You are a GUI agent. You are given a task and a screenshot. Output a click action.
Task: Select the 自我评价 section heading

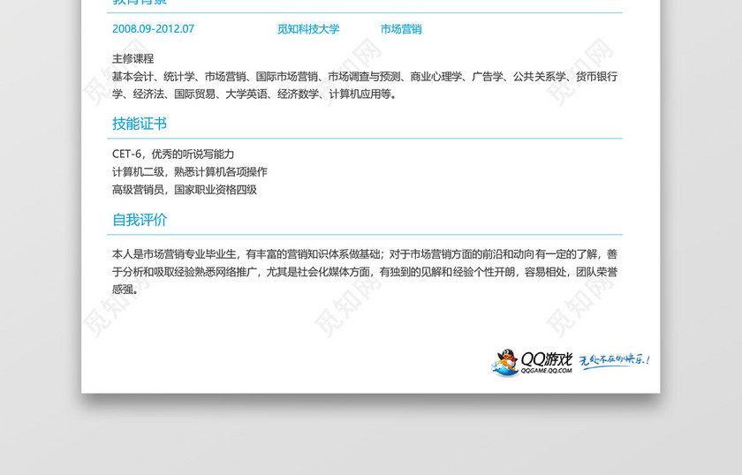(140, 220)
